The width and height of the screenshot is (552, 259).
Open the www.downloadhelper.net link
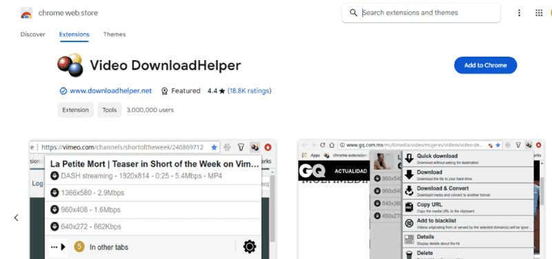click(111, 91)
